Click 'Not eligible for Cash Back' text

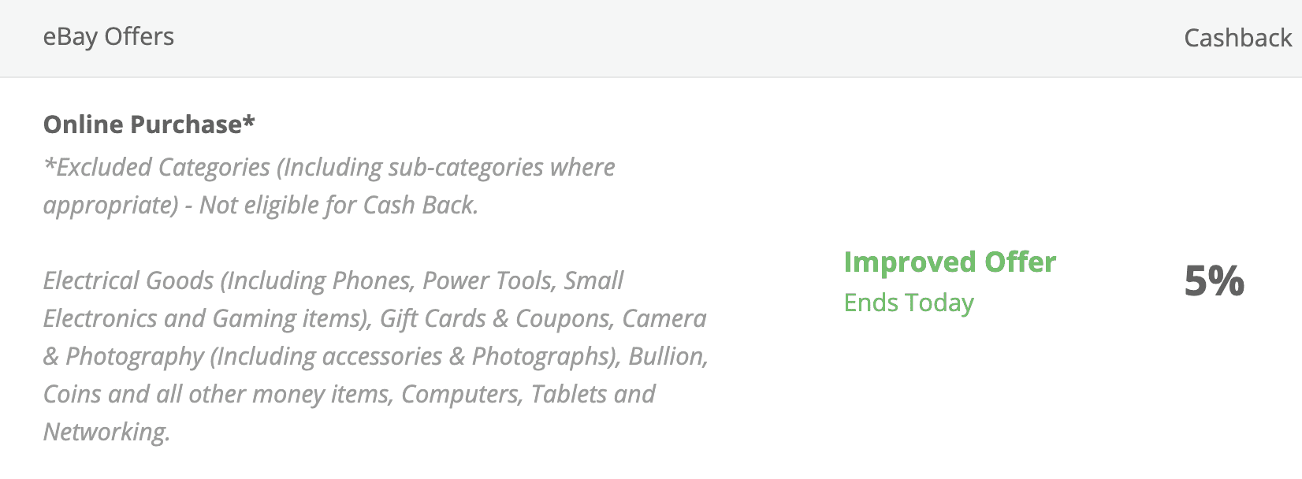click(x=338, y=205)
